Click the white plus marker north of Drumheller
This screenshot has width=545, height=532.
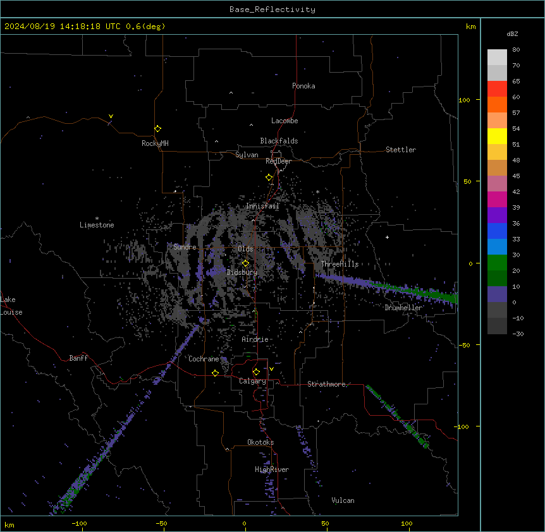pos(387,237)
